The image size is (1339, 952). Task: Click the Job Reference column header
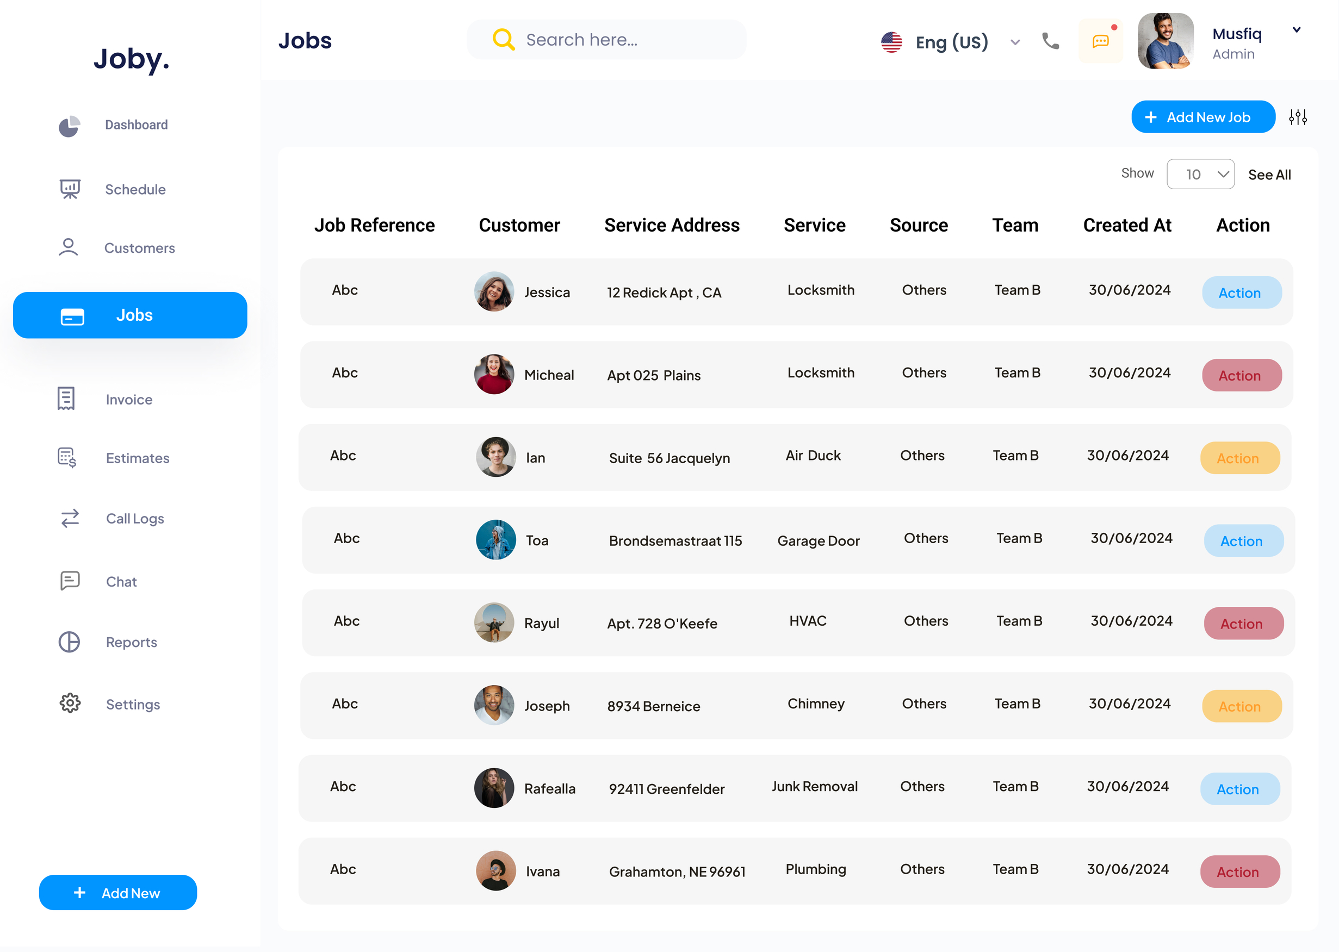pyautogui.click(x=374, y=225)
